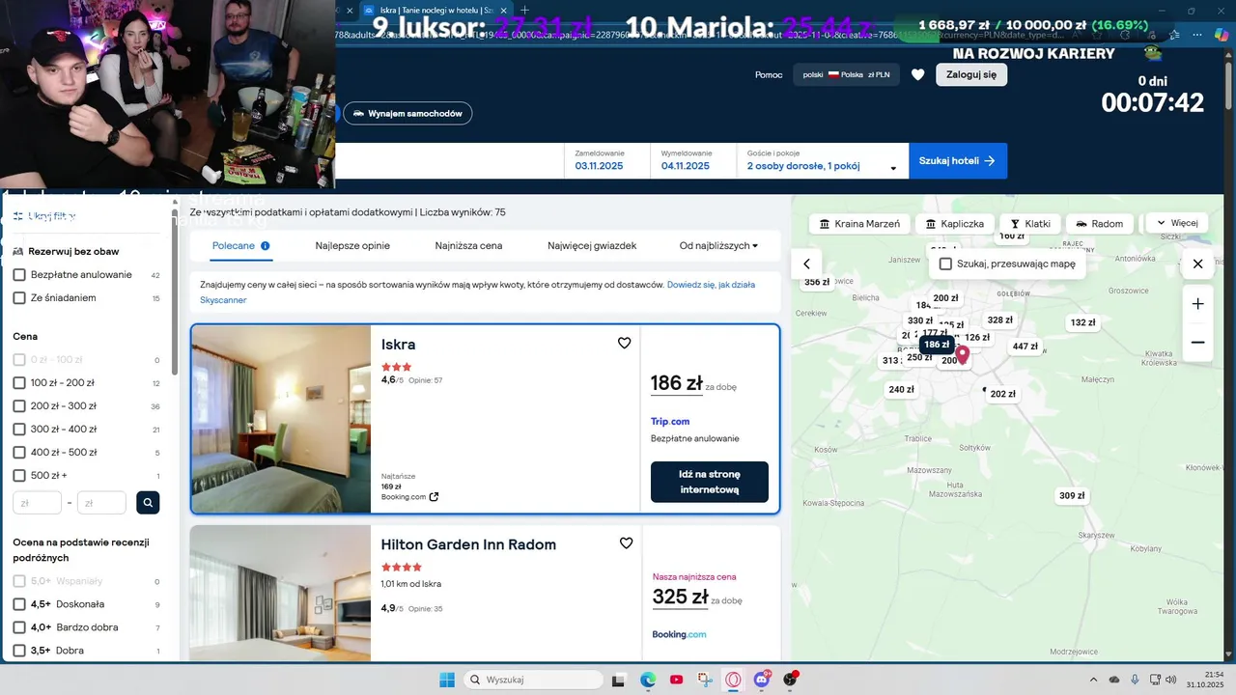This screenshot has width=1236, height=695.
Task: Open Opera GX on the taskbar
Action: 733,680
